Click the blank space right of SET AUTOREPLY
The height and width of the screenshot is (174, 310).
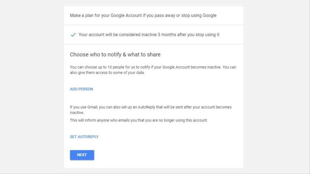pyautogui.click(x=171, y=137)
